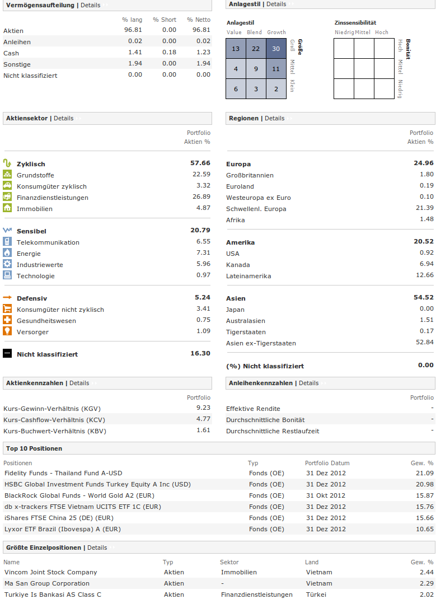This screenshot has height=599, width=436.
Task: Click Durchschnittliche Restlaufzeit row label
Action: [273, 431]
